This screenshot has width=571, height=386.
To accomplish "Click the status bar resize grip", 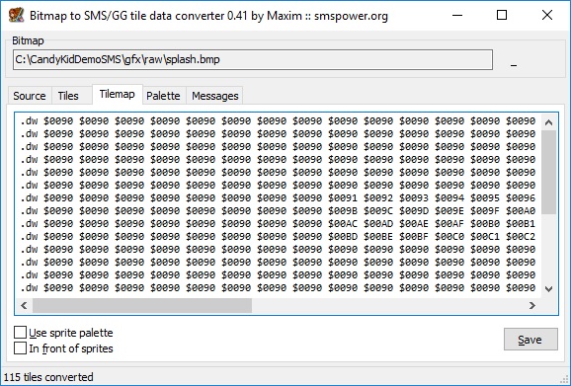I will pyautogui.click(x=565, y=379).
